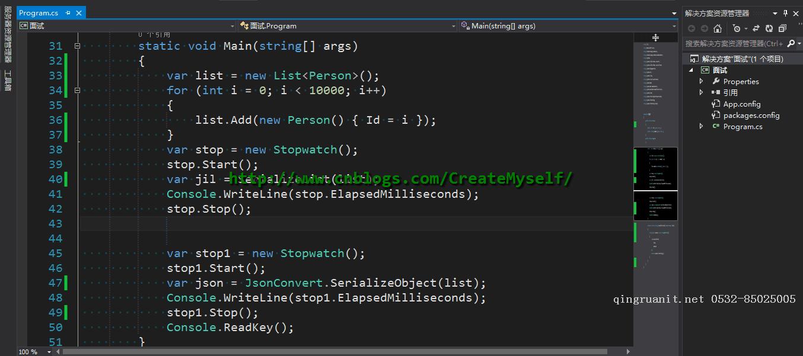Click the search magnifier icon in Solution Explorer
This screenshot has width=803, height=356.
click(x=791, y=43)
